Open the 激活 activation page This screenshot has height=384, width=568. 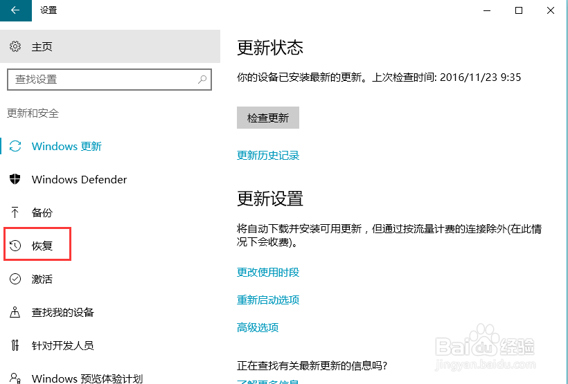coord(42,279)
